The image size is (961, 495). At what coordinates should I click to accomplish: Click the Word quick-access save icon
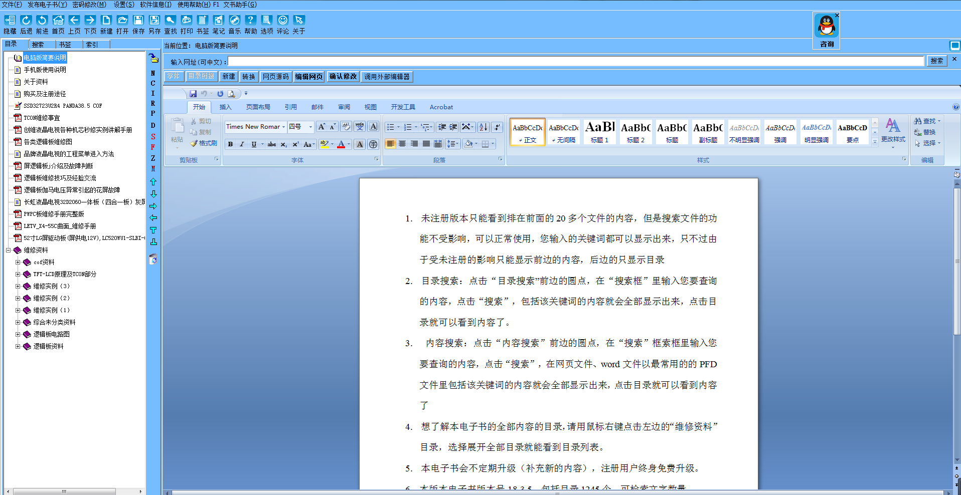(193, 94)
